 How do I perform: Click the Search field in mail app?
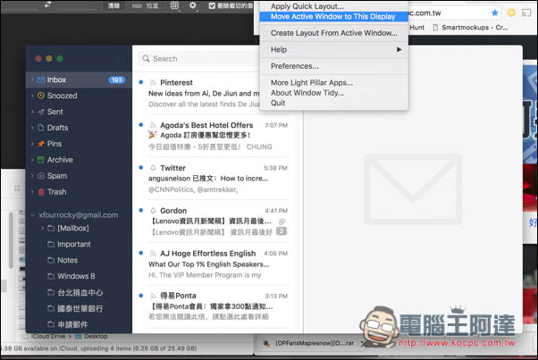(199, 59)
